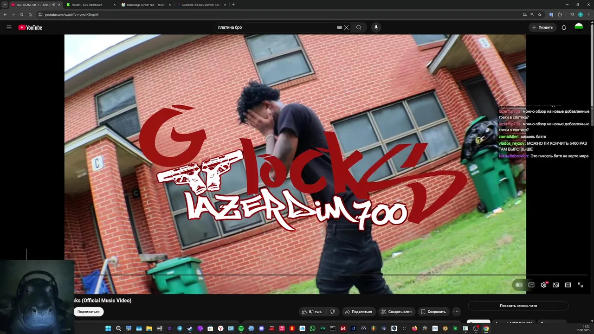
Task: Open Steam from the taskbar
Action: [x=190, y=328]
